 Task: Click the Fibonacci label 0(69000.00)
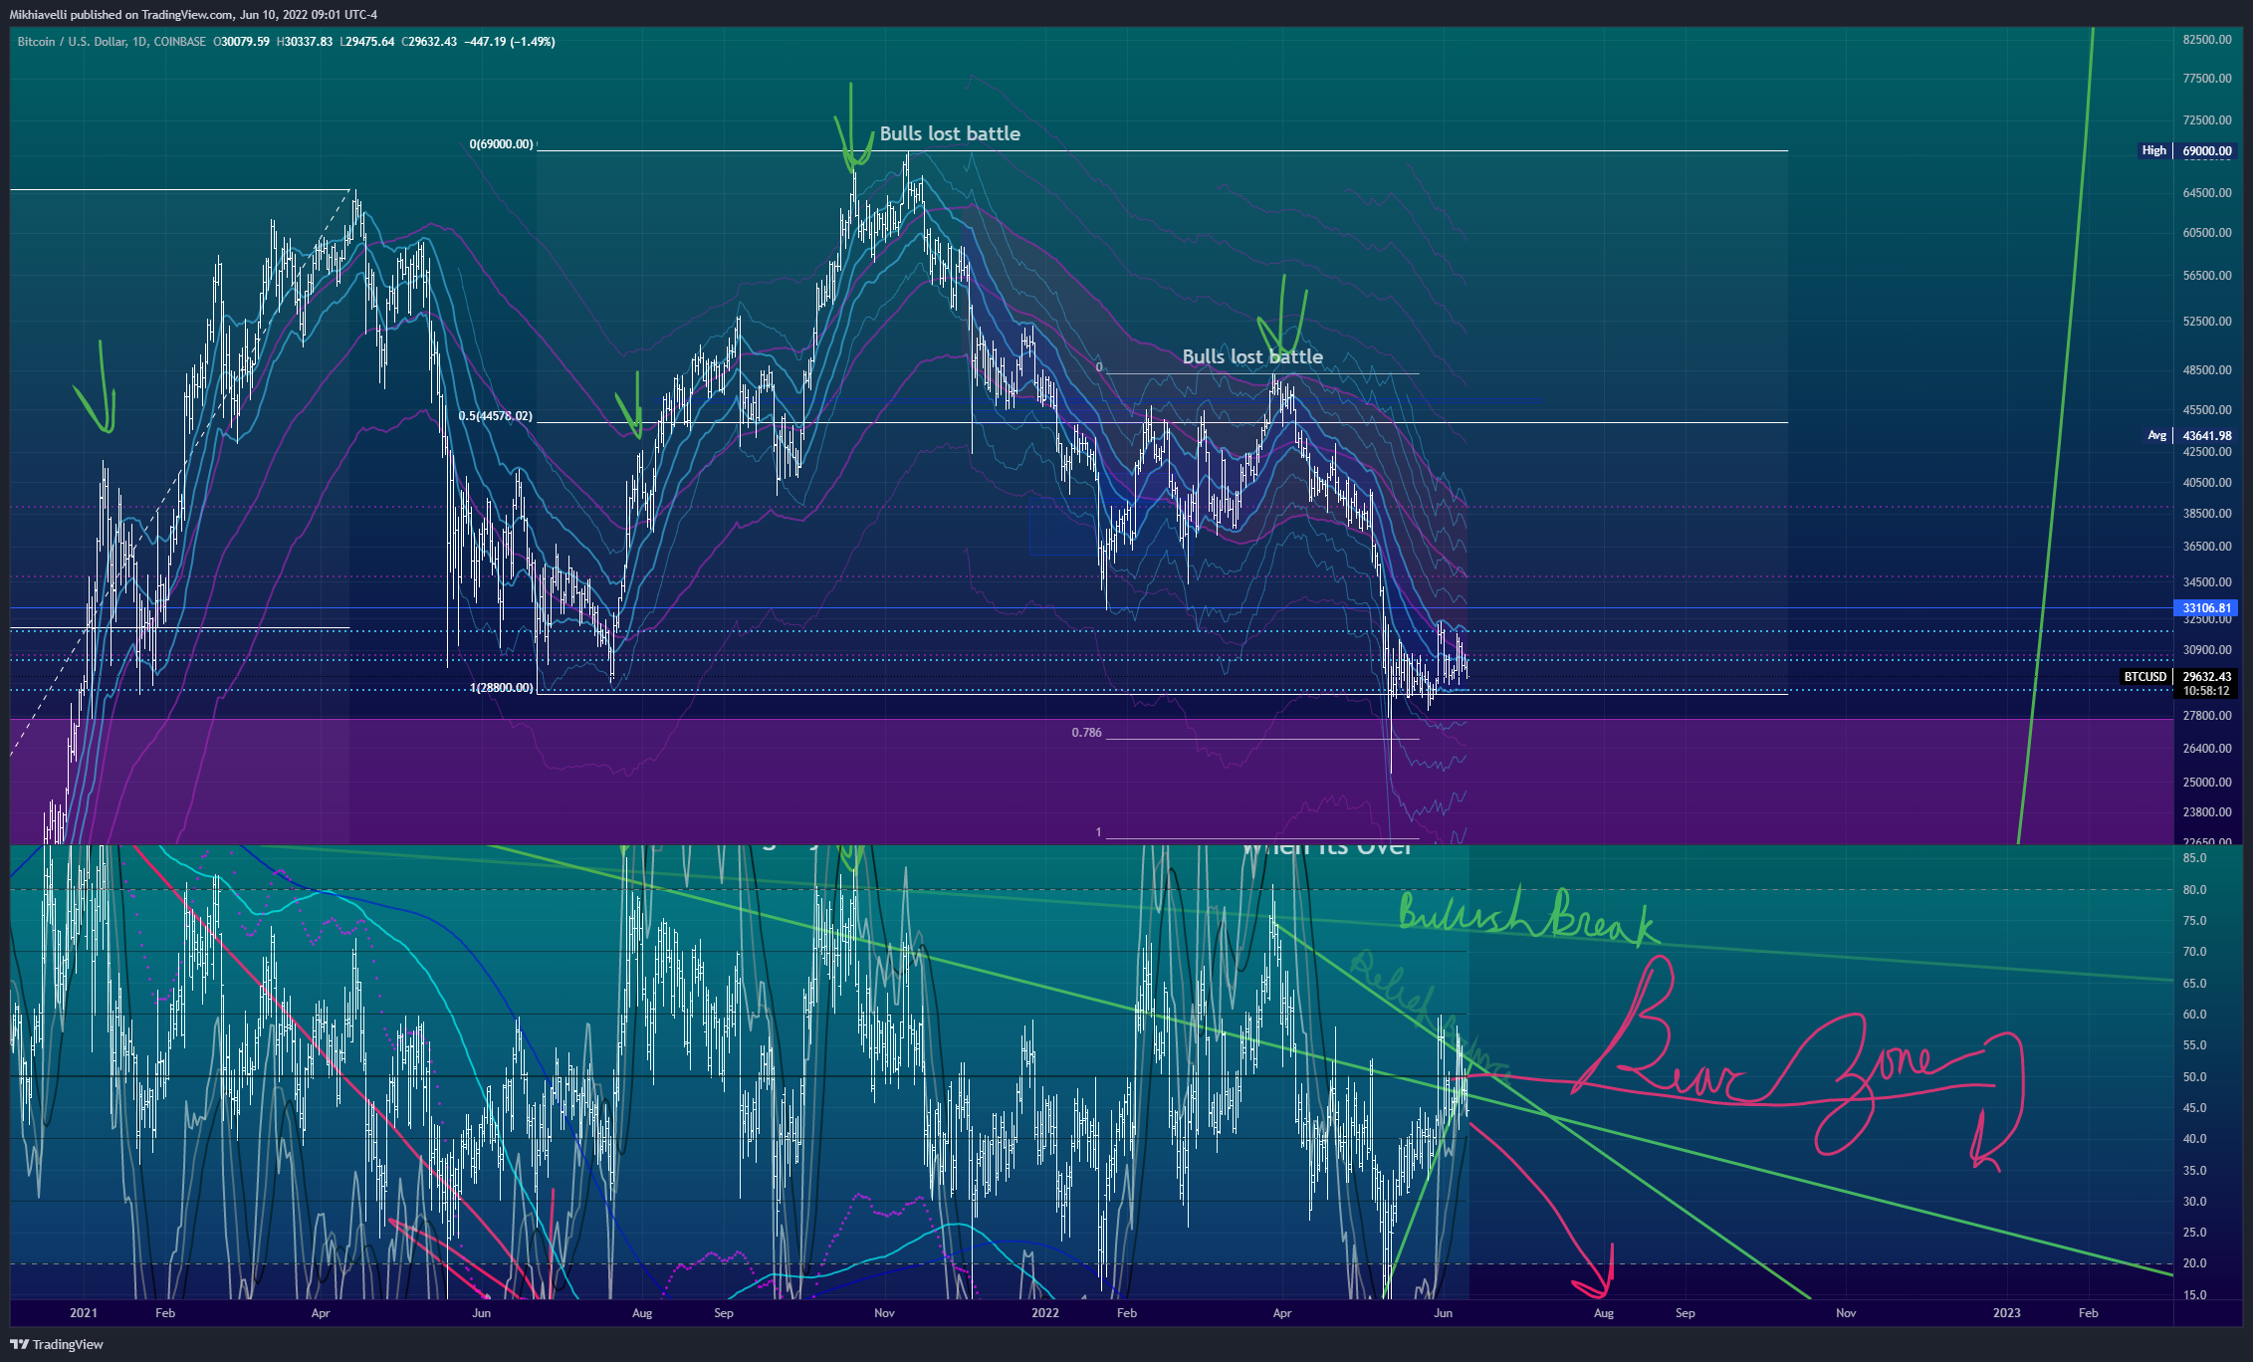click(x=502, y=144)
